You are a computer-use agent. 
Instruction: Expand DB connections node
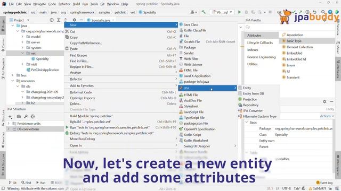(x=9, y=129)
